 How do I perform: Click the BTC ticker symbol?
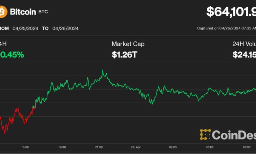pyautogui.click(x=43, y=12)
